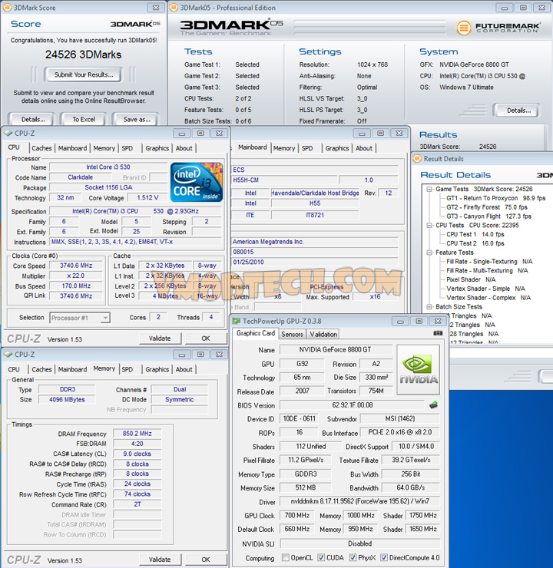Click the Core Speed value 3740.6 MHz
The height and width of the screenshot is (568, 553).
(76, 266)
